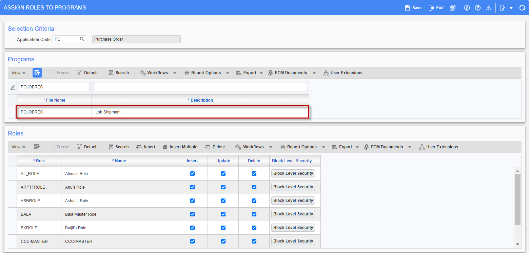
Task: Open the View dropdown in Roles
Action: (18, 147)
